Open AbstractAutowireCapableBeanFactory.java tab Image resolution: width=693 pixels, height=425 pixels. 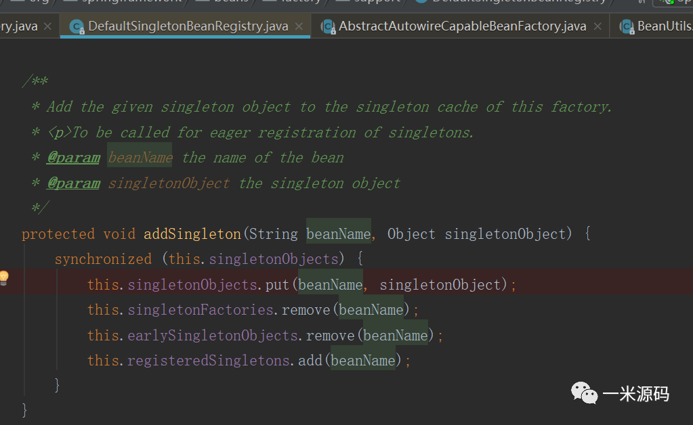460,26
